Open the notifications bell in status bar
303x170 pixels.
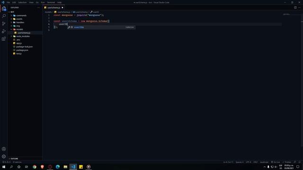tap(300, 162)
